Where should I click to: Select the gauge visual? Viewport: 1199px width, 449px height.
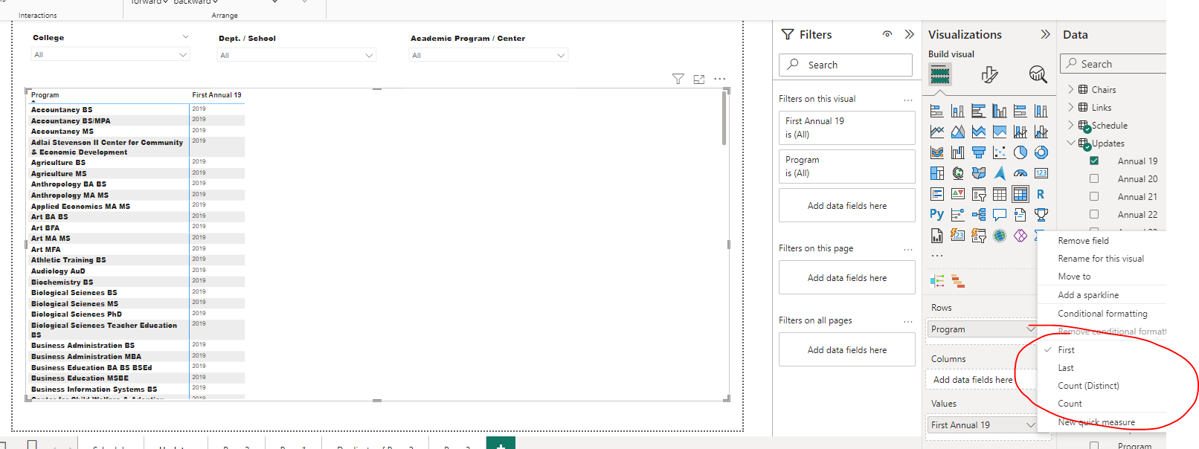pyautogui.click(x=1020, y=173)
